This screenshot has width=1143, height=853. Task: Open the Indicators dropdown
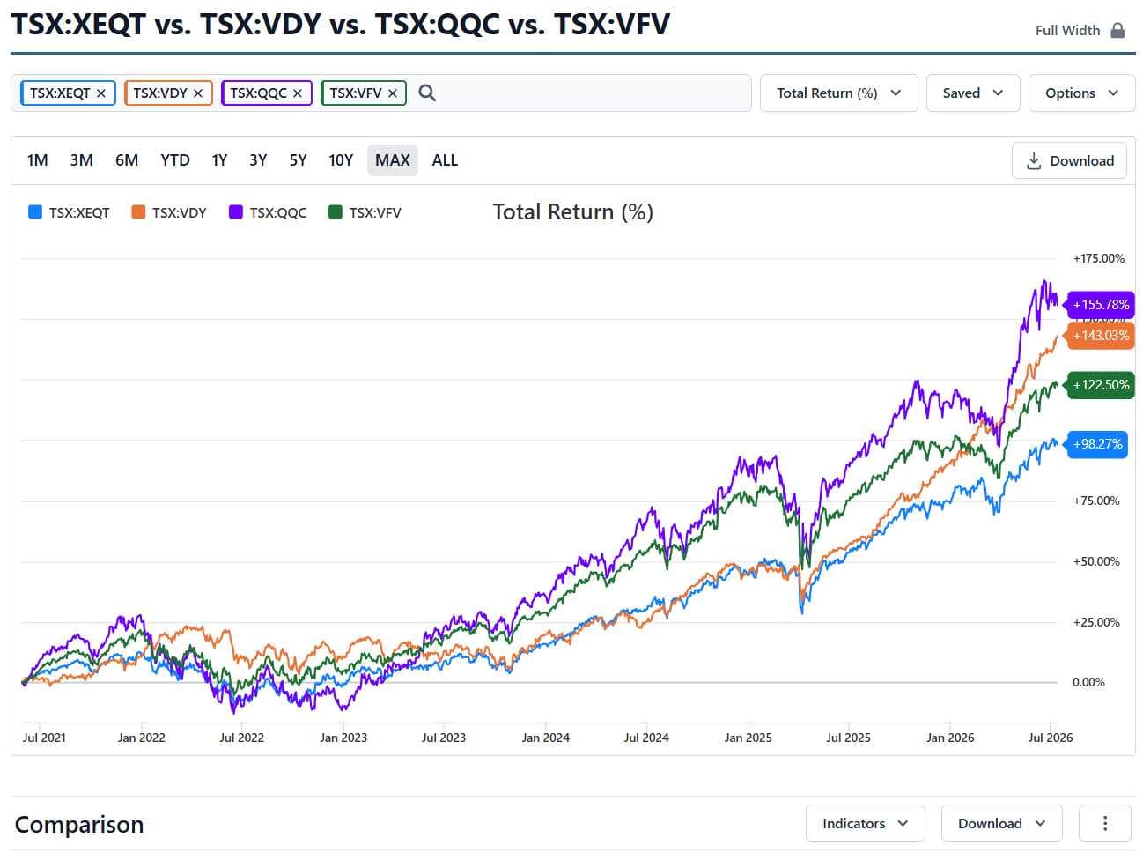click(865, 823)
